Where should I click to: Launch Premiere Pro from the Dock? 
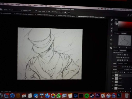tap(98, 95)
